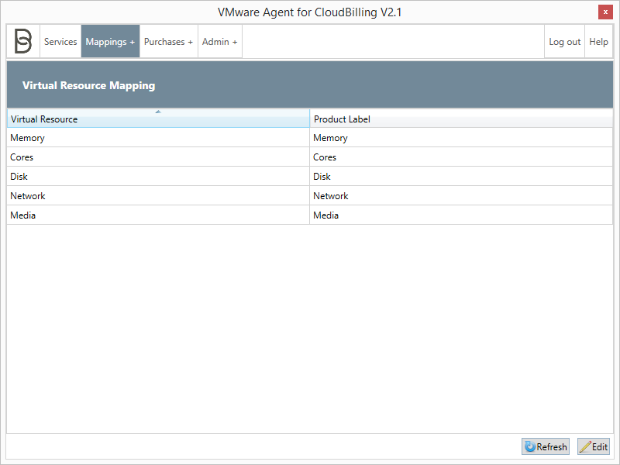Click the sort arrow on Virtual Resource column
Image resolution: width=620 pixels, height=465 pixels.
point(158,112)
